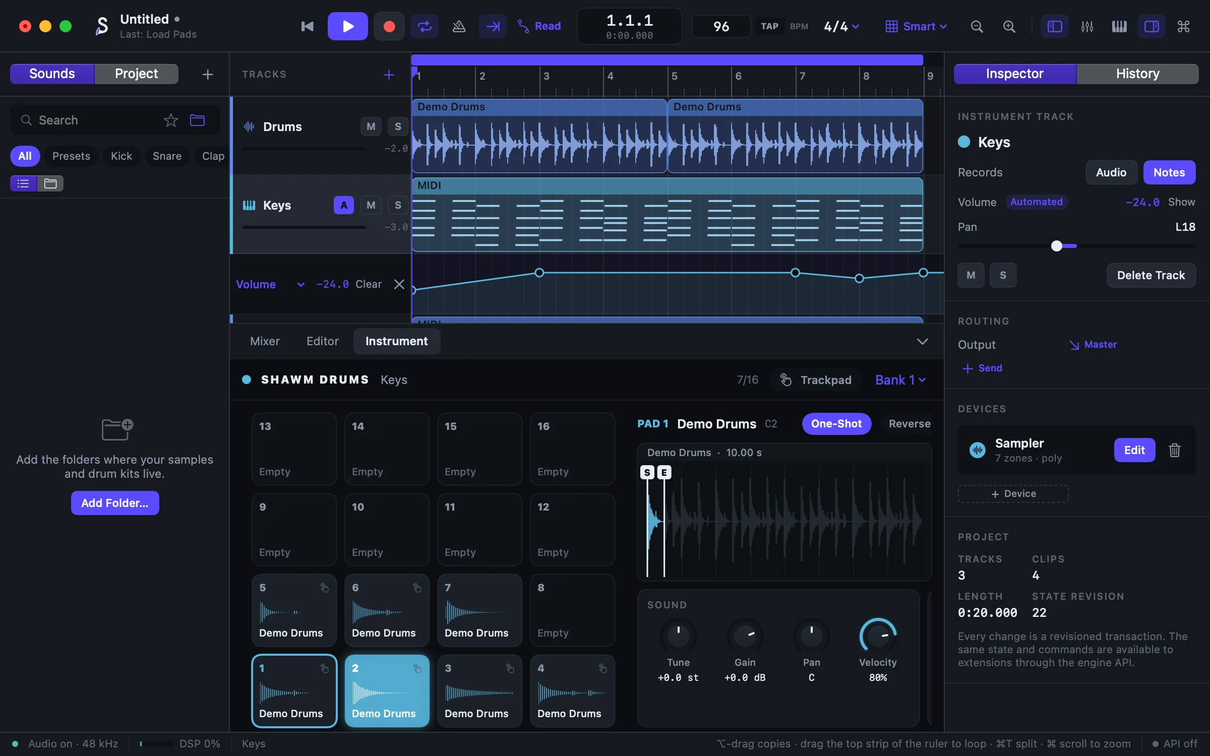Click the zoom in magnifier icon
The image size is (1210, 756).
click(1009, 26)
